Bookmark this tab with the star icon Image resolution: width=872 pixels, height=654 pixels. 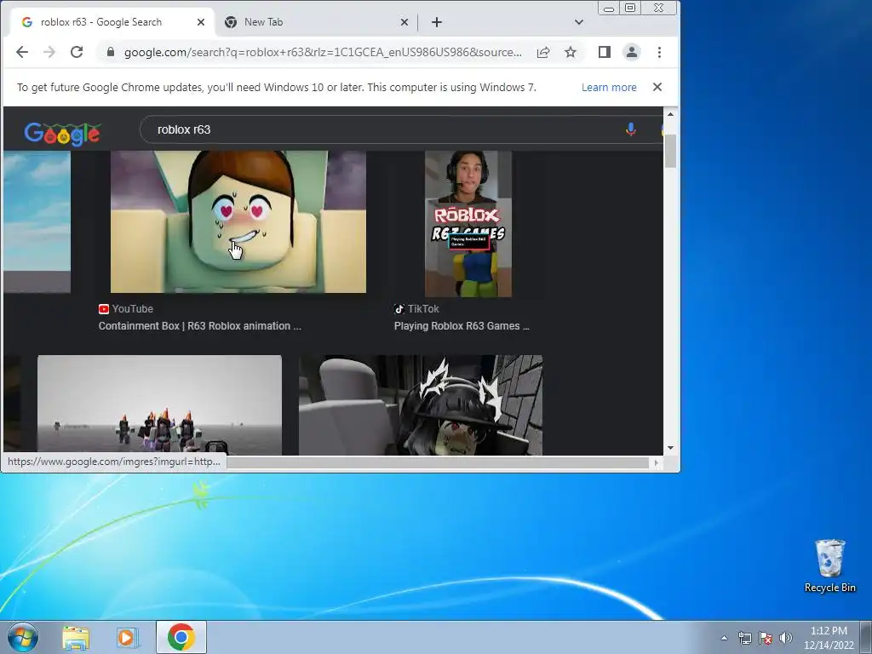click(x=571, y=52)
